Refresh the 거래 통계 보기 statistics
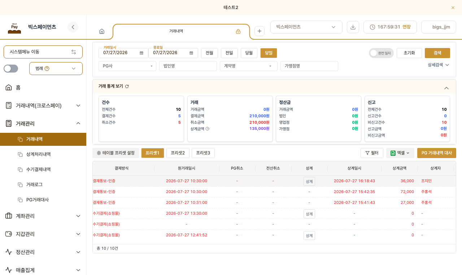462x275 pixels. coord(127,87)
